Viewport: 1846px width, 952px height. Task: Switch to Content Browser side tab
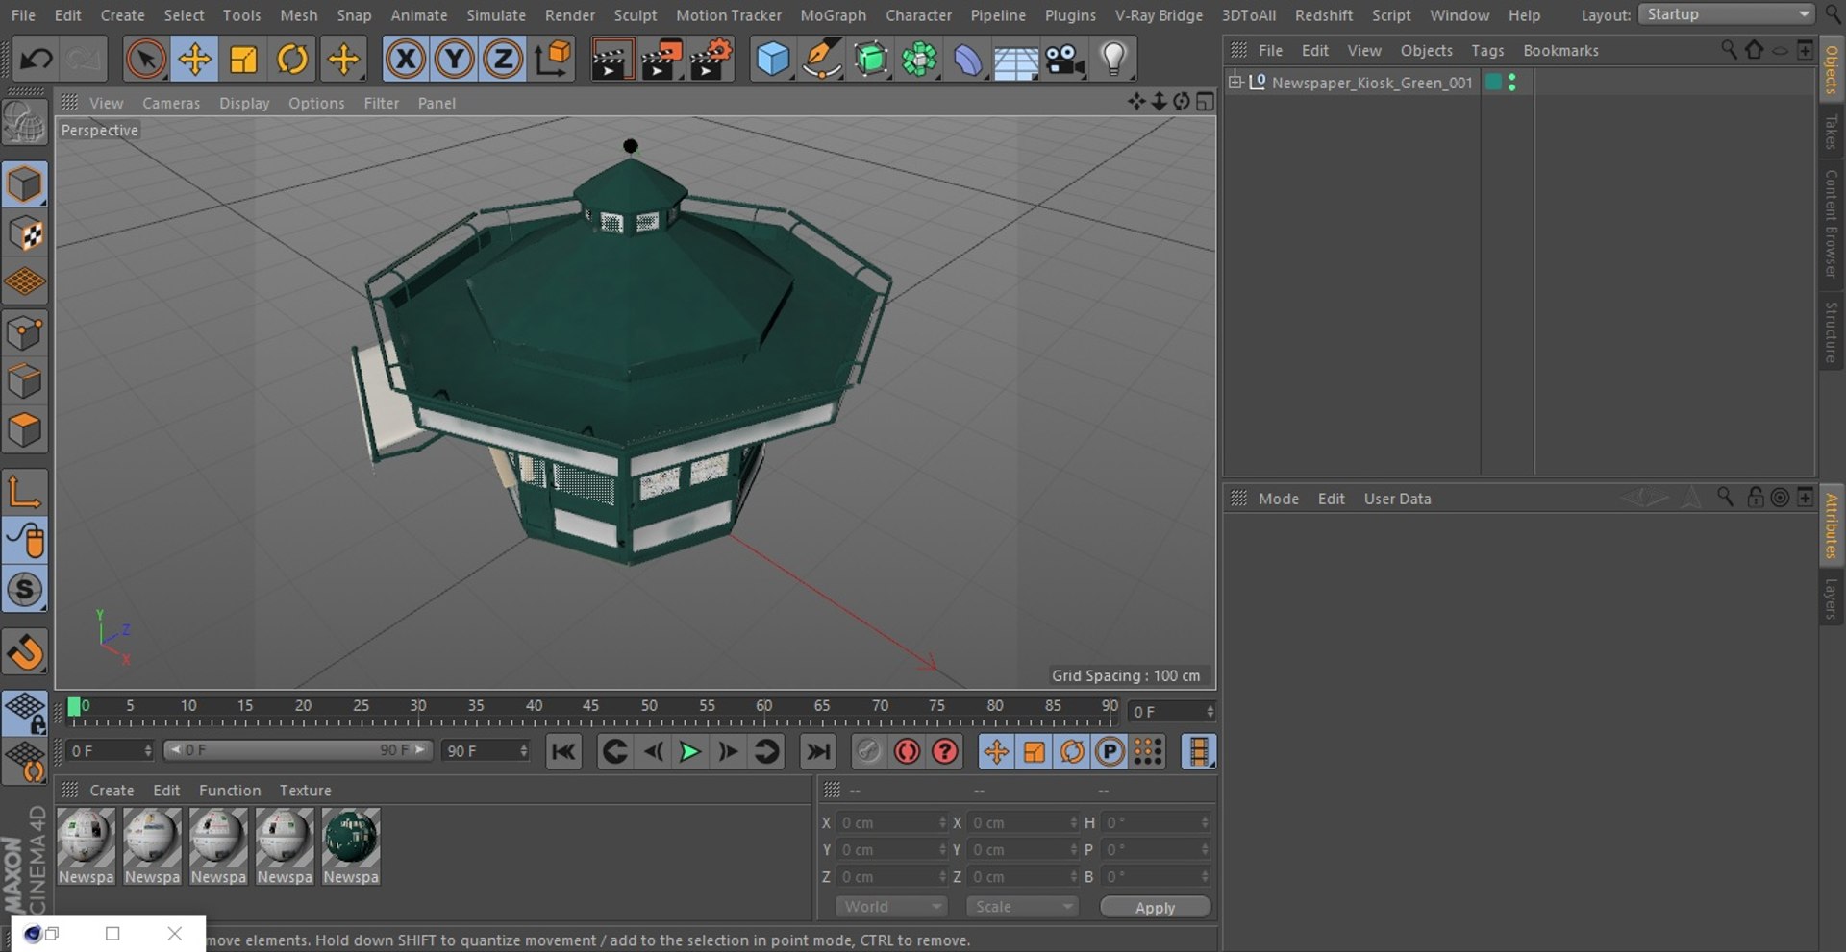point(1831,224)
